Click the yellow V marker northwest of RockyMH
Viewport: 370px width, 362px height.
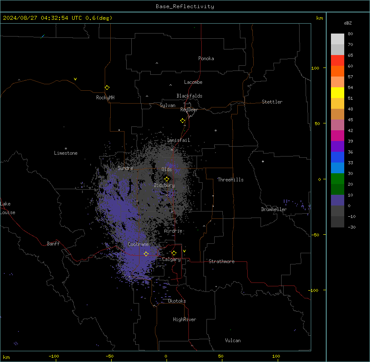click(75, 79)
